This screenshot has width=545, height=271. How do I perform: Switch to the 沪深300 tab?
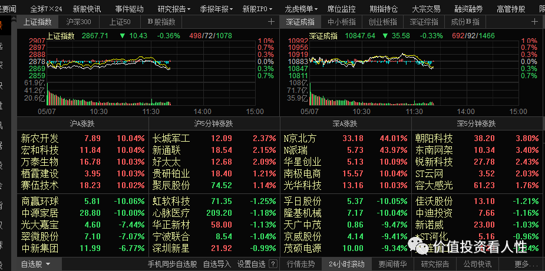pyautogui.click(x=78, y=22)
